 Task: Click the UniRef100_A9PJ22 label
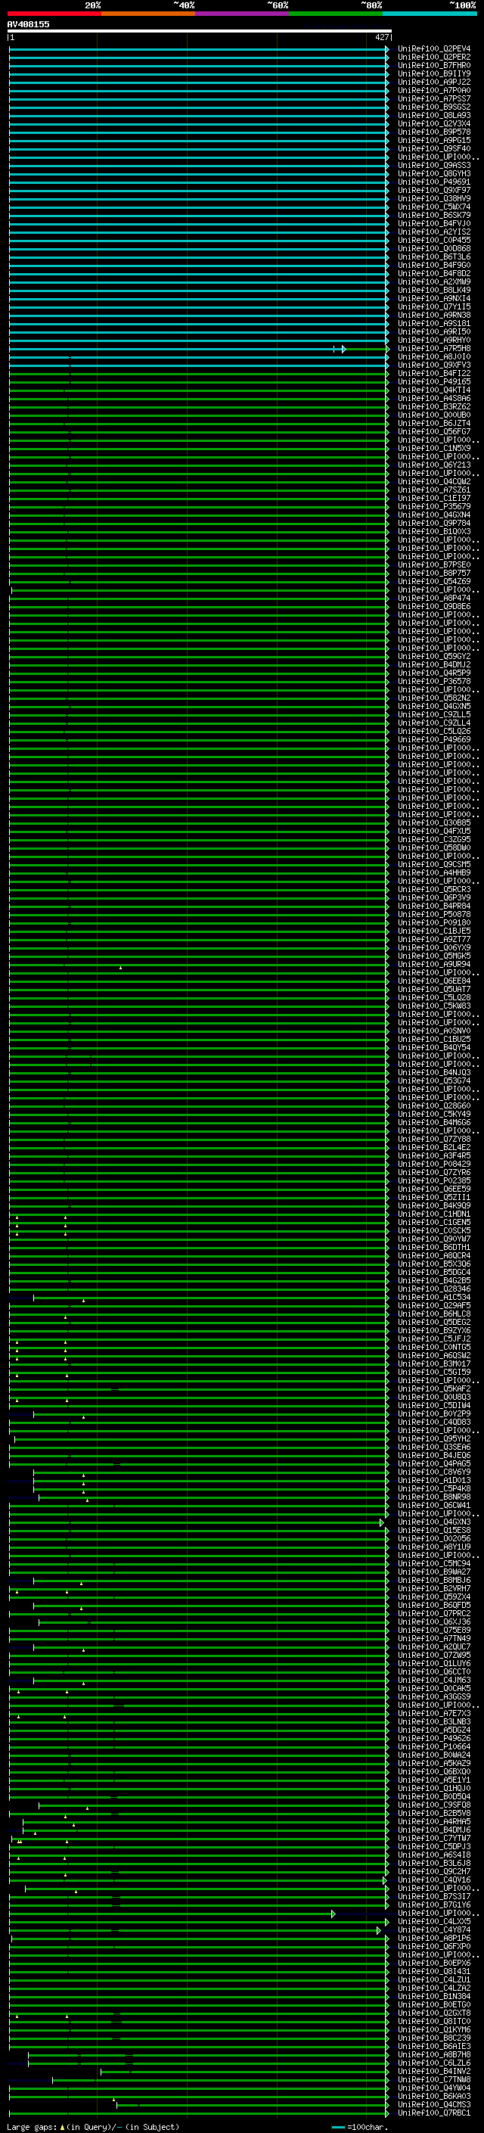coord(433,82)
